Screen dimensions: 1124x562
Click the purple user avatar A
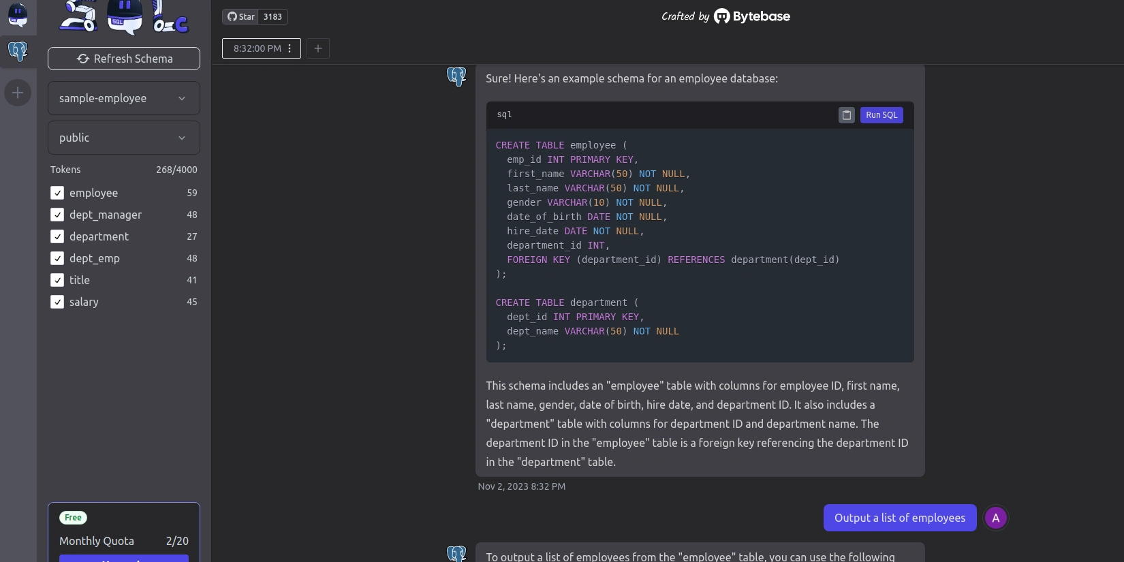pos(995,518)
